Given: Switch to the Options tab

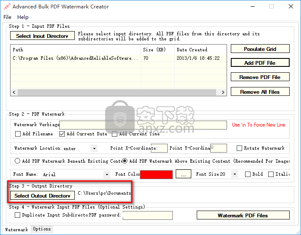Looking at the screenshot, I should (x=42, y=229).
